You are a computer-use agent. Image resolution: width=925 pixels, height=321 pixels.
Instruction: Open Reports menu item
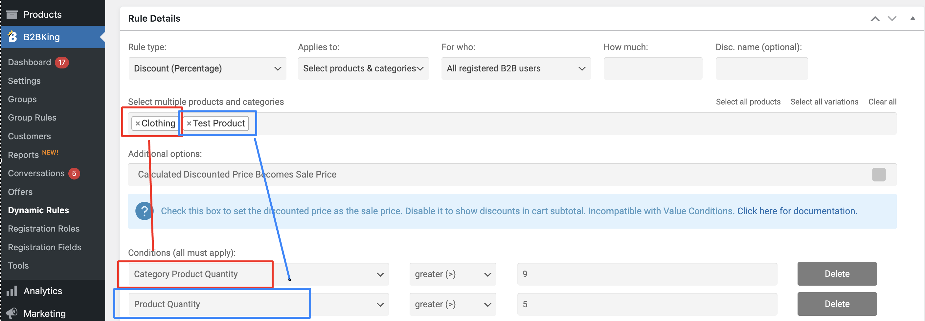[23, 155]
